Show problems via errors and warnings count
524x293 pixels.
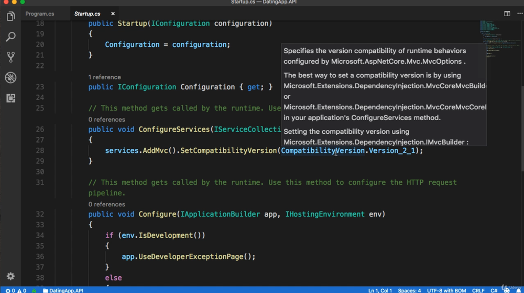pyautogui.click(x=16, y=290)
